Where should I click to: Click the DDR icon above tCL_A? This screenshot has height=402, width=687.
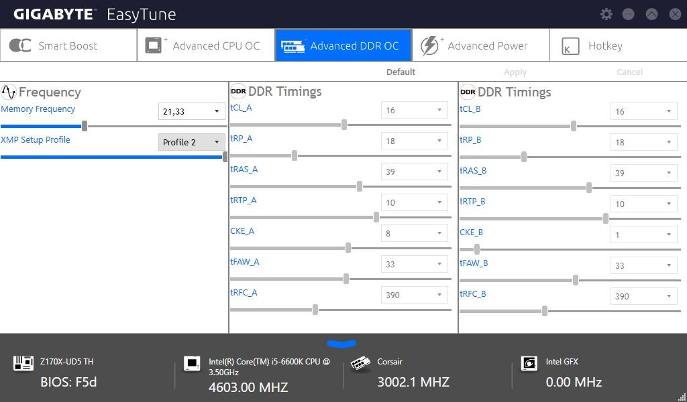click(x=238, y=91)
